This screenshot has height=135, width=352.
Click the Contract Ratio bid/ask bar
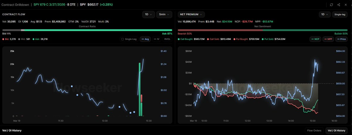(x=87, y=30)
